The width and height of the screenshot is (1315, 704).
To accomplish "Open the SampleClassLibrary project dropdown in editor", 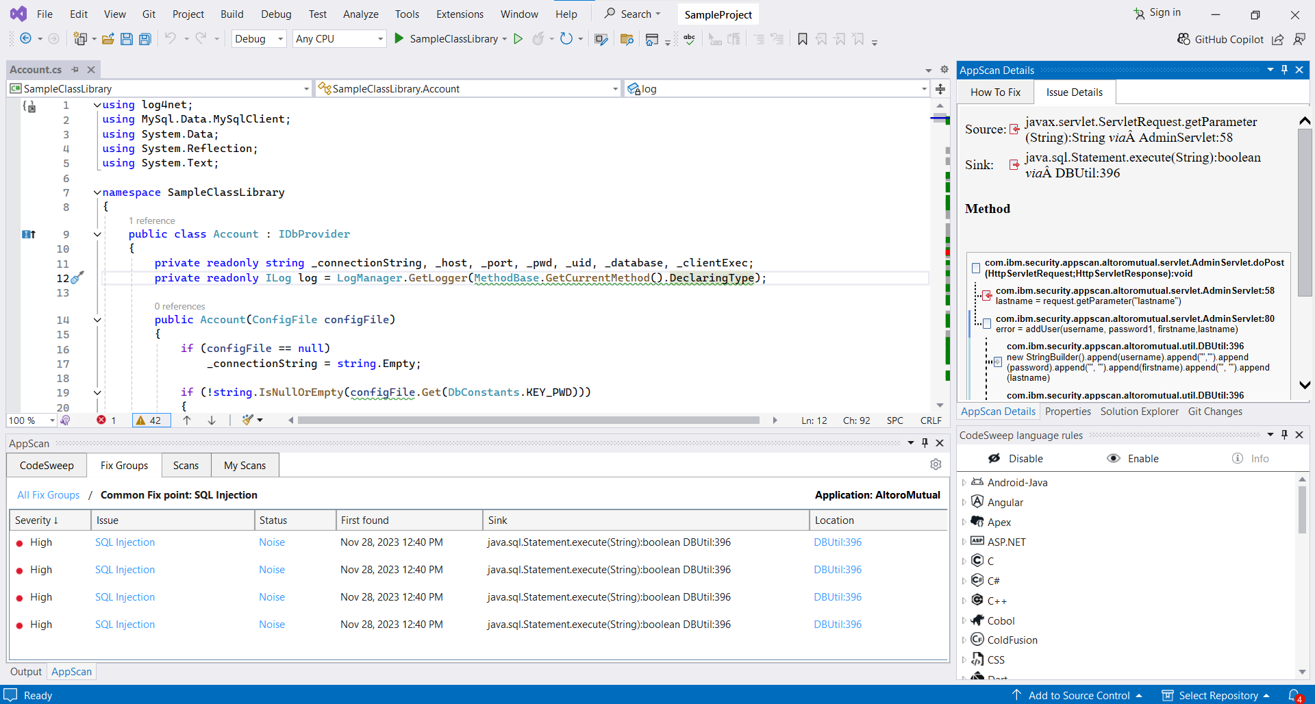I will 160,88.
